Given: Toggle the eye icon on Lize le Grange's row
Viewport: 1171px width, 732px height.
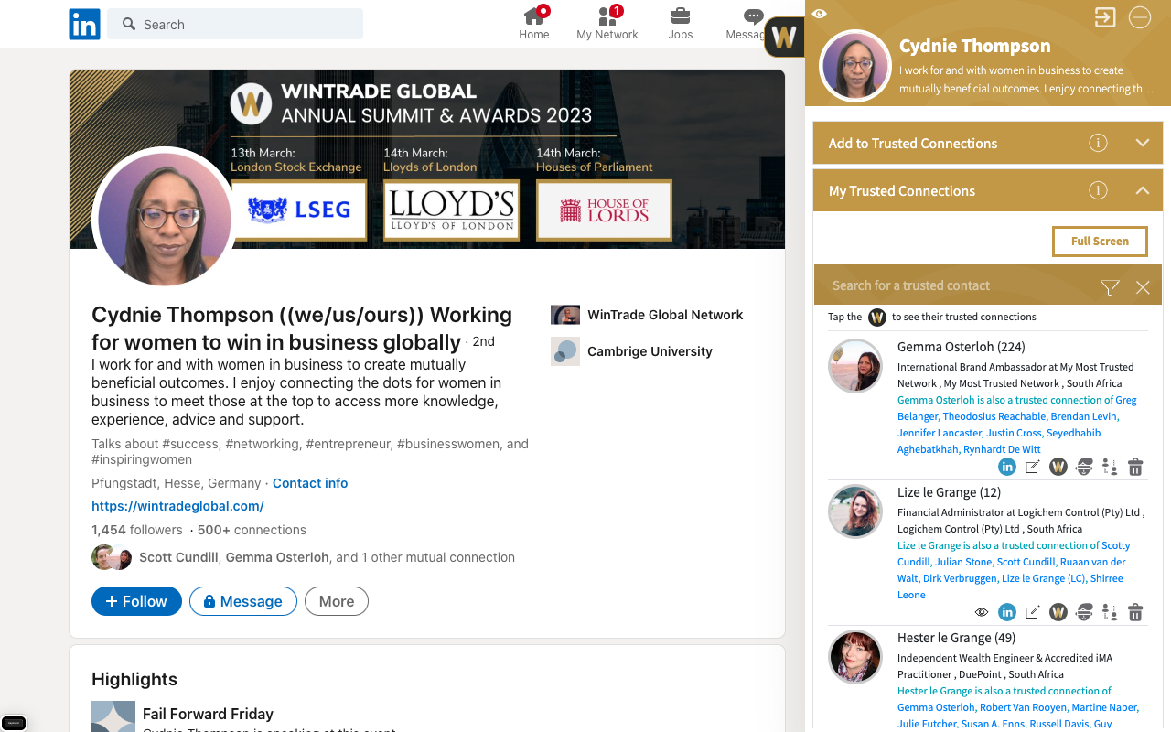Looking at the screenshot, I should (982, 612).
